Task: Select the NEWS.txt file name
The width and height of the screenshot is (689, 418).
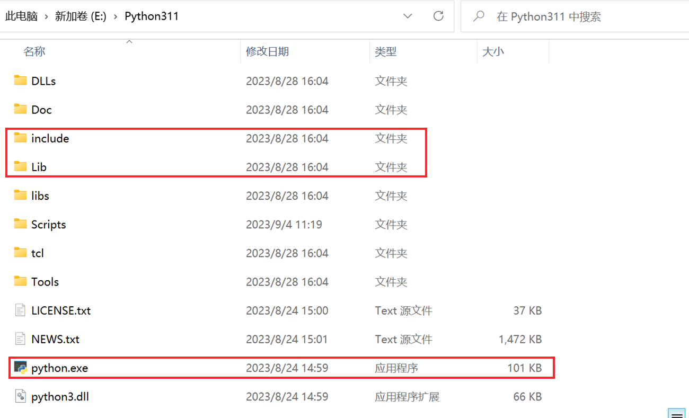Action: click(55, 339)
